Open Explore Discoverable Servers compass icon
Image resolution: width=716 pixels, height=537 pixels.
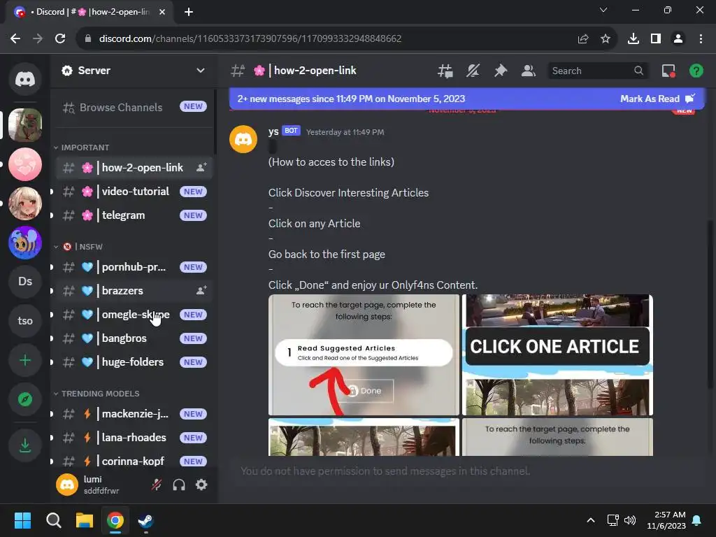25,399
